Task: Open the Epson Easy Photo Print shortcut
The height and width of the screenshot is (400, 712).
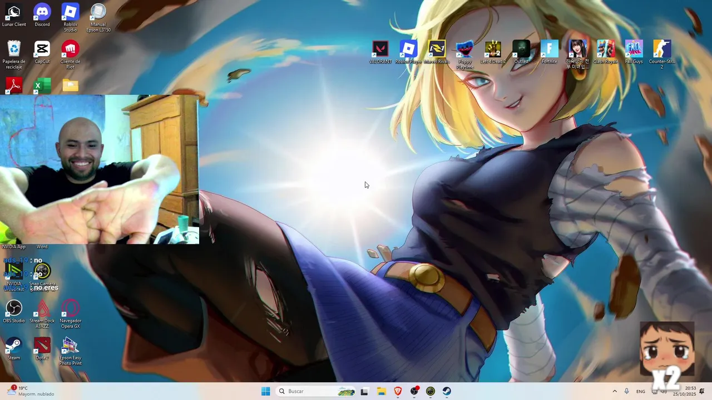Action: pos(70,352)
